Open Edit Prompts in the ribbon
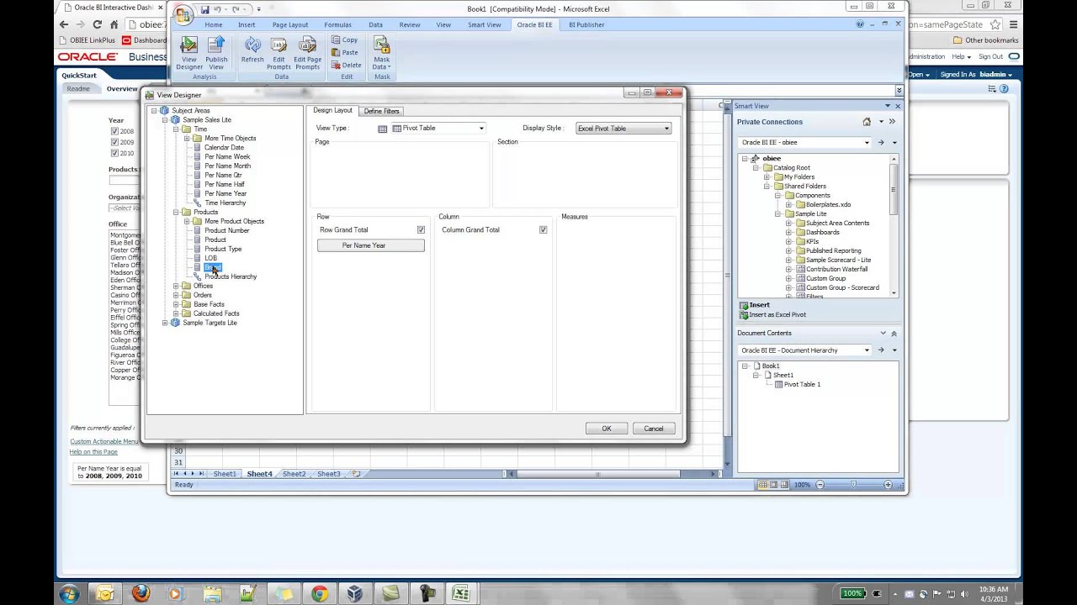 coord(279,53)
